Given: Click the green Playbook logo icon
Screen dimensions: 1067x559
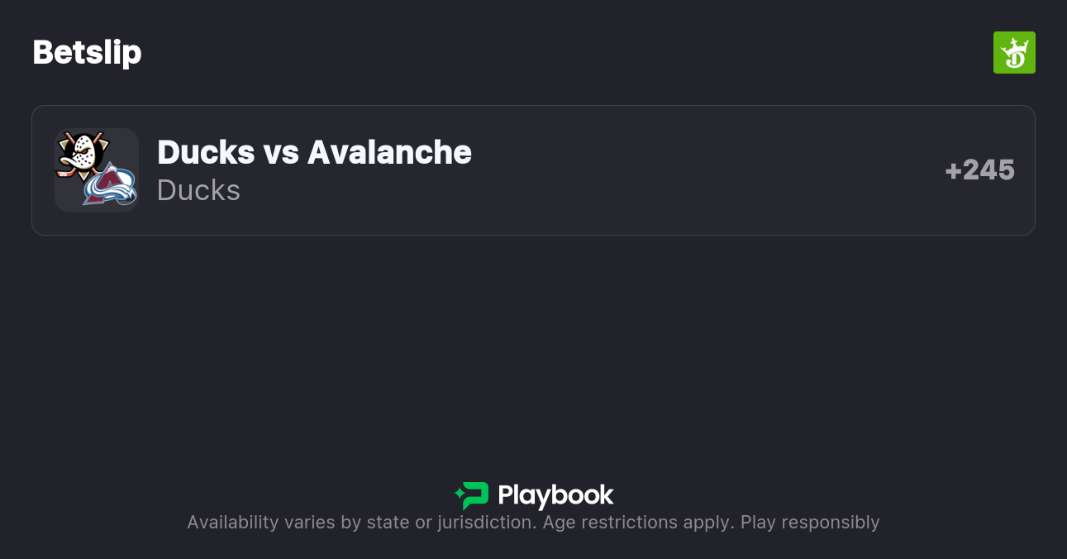Looking at the screenshot, I should tap(474, 495).
